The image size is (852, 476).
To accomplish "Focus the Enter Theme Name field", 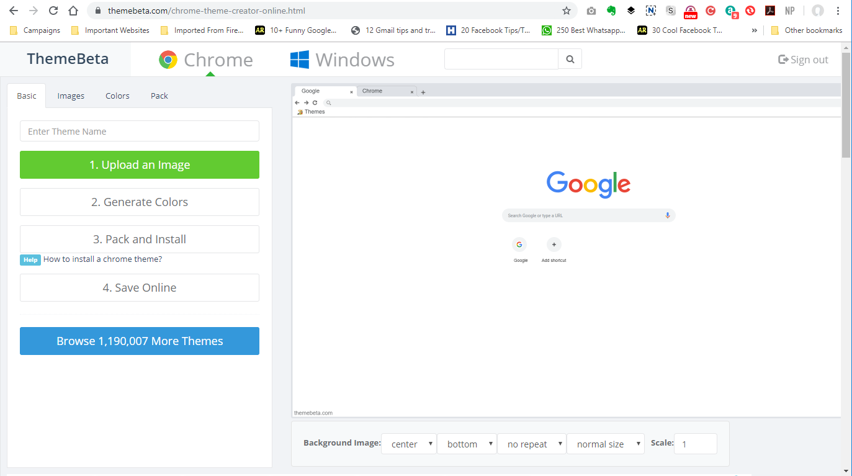I will click(x=140, y=131).
